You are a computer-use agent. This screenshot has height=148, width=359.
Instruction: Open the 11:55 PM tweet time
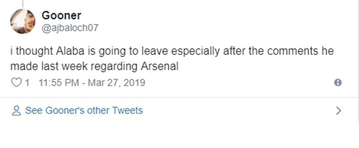coord(59,82)
